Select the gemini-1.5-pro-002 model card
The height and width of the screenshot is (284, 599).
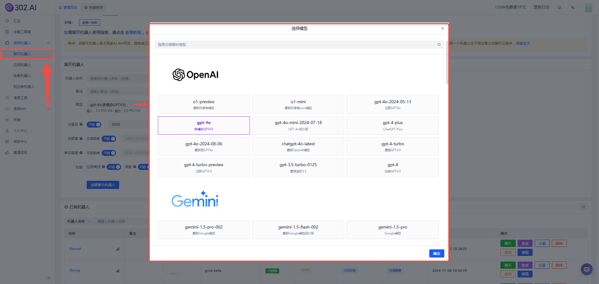(204, 230)
